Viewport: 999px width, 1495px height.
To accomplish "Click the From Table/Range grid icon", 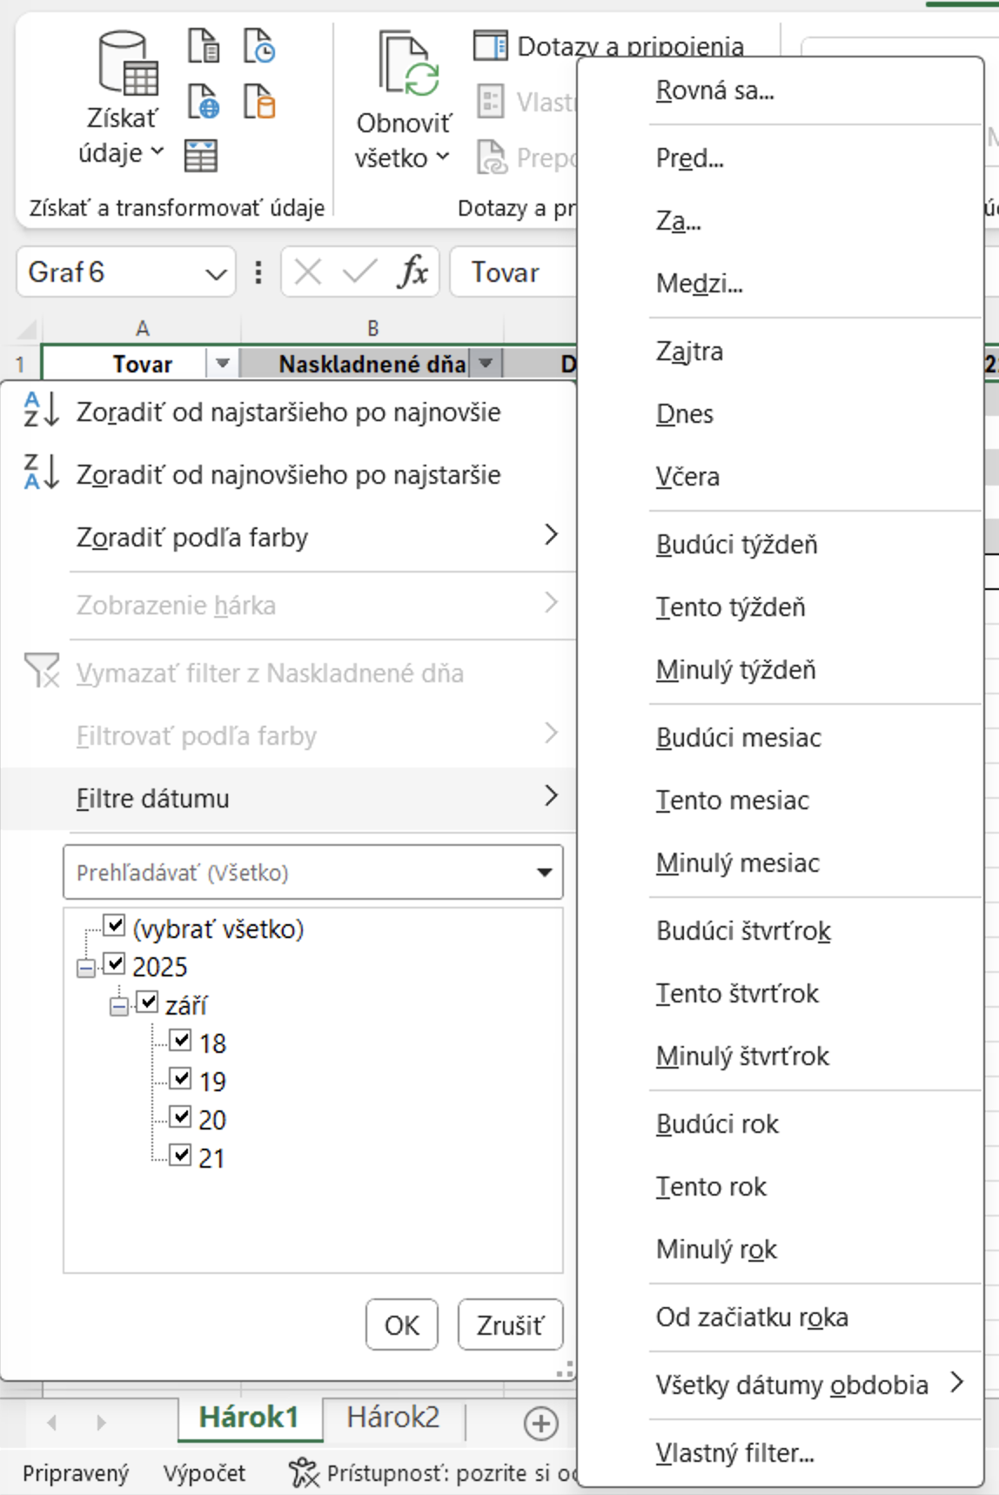I will [x=201, y=156].
